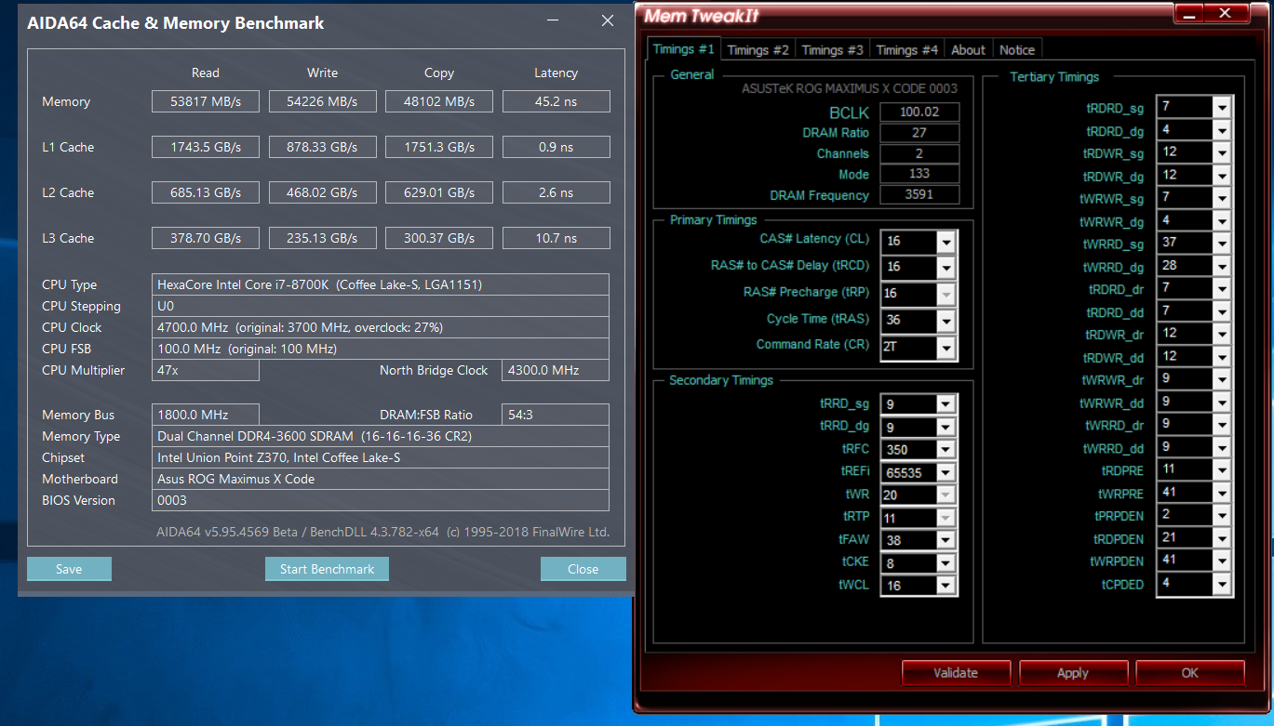Open the tRRD_sg dropdown

946,404
